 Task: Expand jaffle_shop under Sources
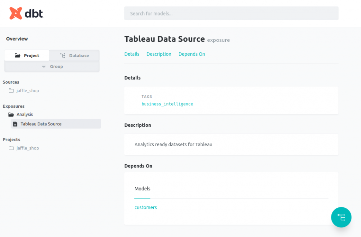click(x=27, y=91)
